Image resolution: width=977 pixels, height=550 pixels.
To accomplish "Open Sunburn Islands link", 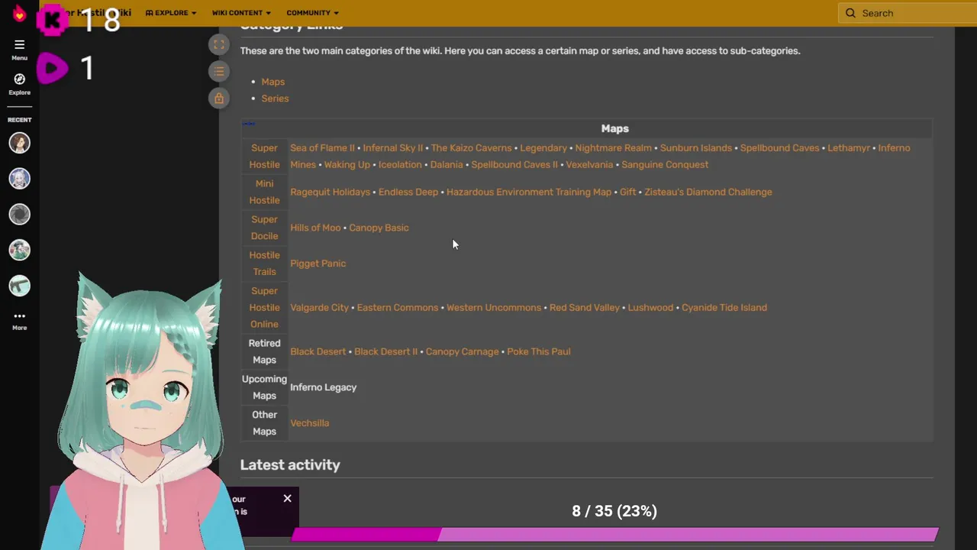I will [x=695, y=148].
